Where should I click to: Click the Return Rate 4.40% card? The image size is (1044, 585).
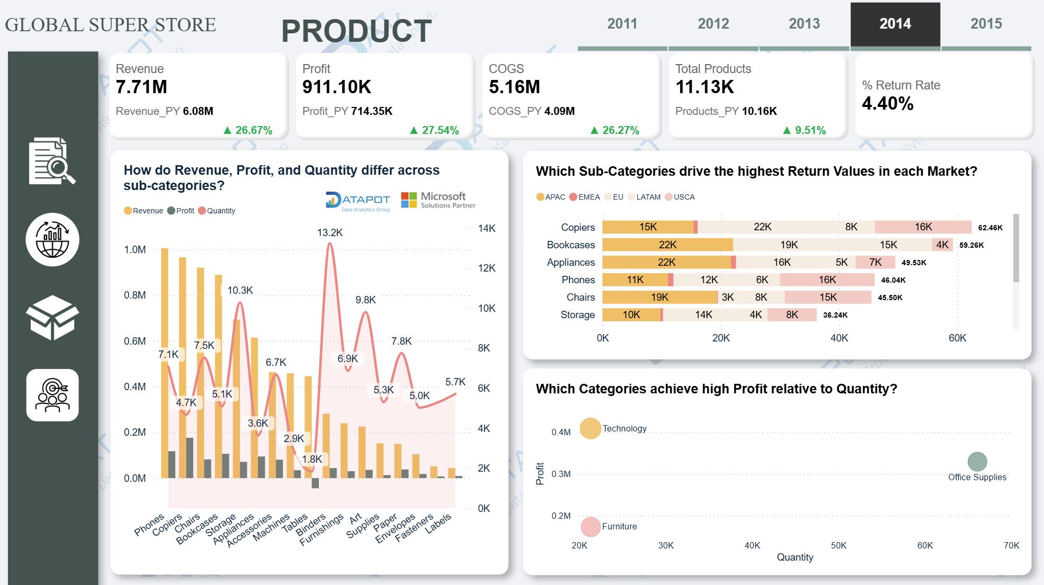click(944, 96)
